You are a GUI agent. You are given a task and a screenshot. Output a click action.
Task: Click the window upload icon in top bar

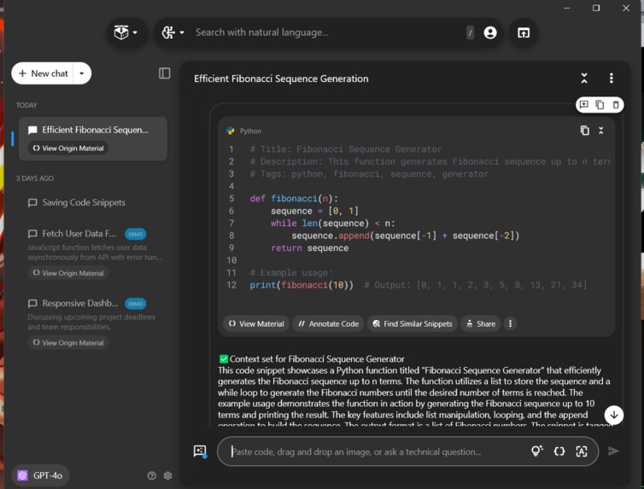(524, 32)
